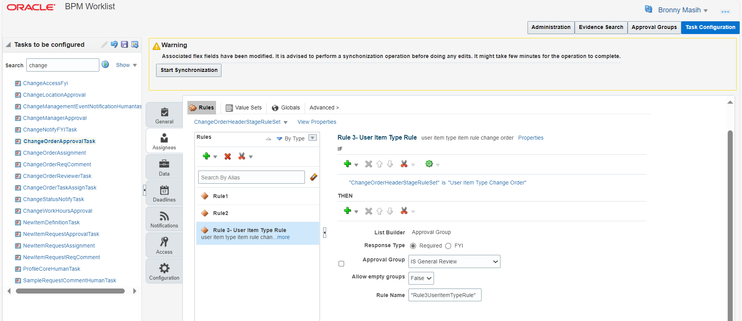
Task: Open the Advanced tab
Action: [x=324, y=108]
